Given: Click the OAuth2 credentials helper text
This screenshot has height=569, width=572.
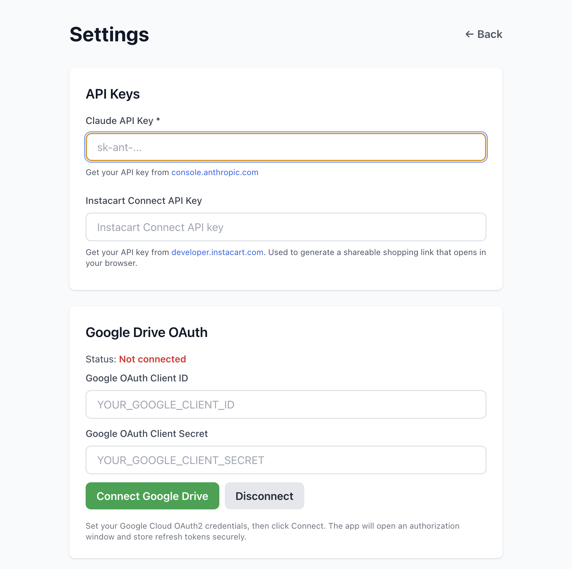Looking at the screenshot, I should pos(272,531).
